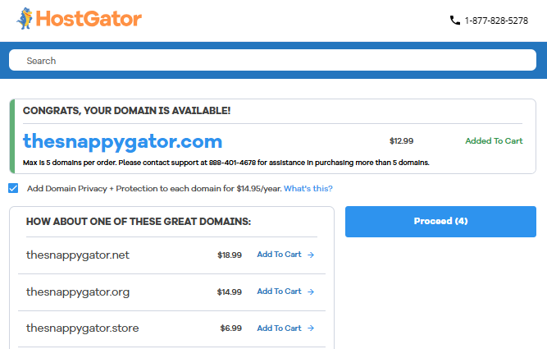The width and height of the screenshot is (547, 349).
Task: Click the arrow icon beside thesnappygator.store
Action: pos(311,328)
